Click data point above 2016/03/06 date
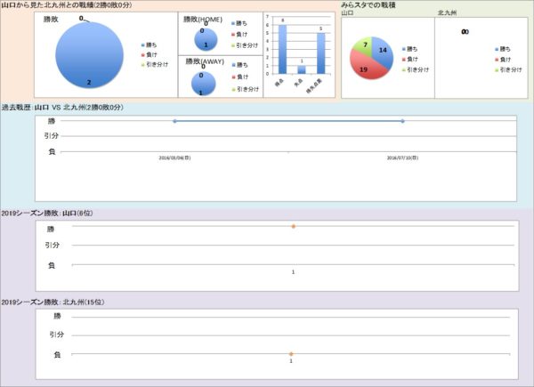Screen dimensions: 534x387 tap(174, 121)
